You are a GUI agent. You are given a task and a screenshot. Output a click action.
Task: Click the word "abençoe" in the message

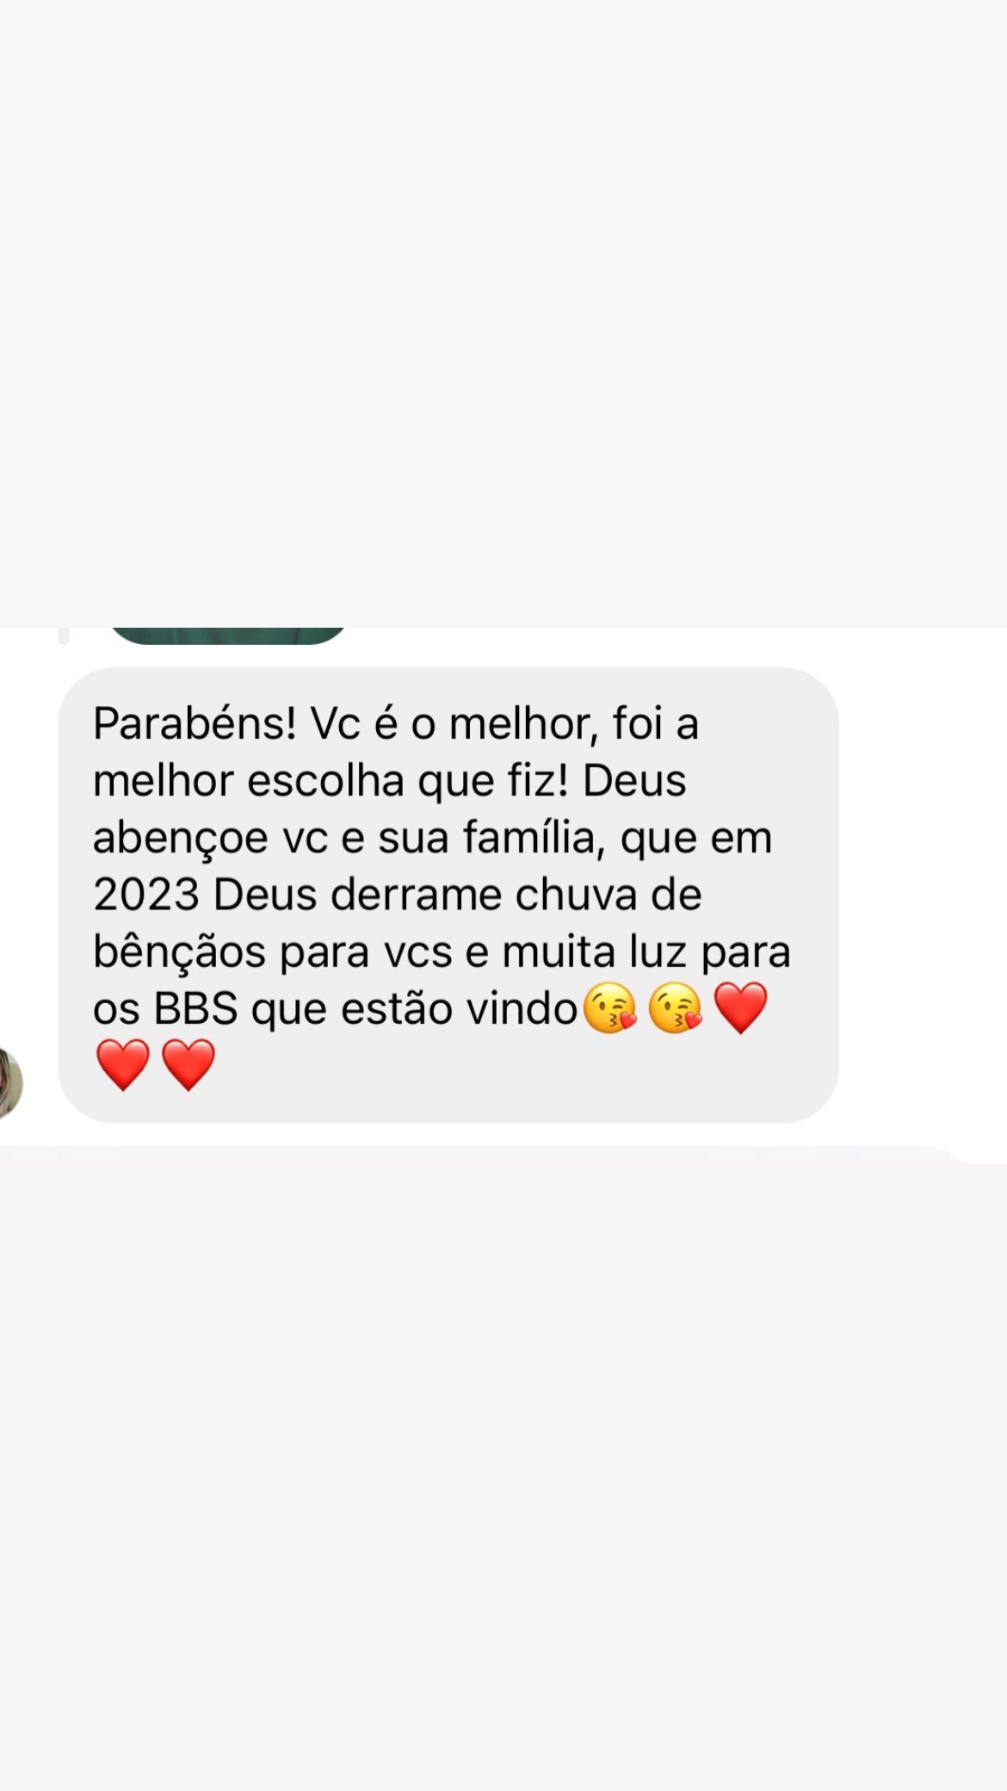coord(180,838)
